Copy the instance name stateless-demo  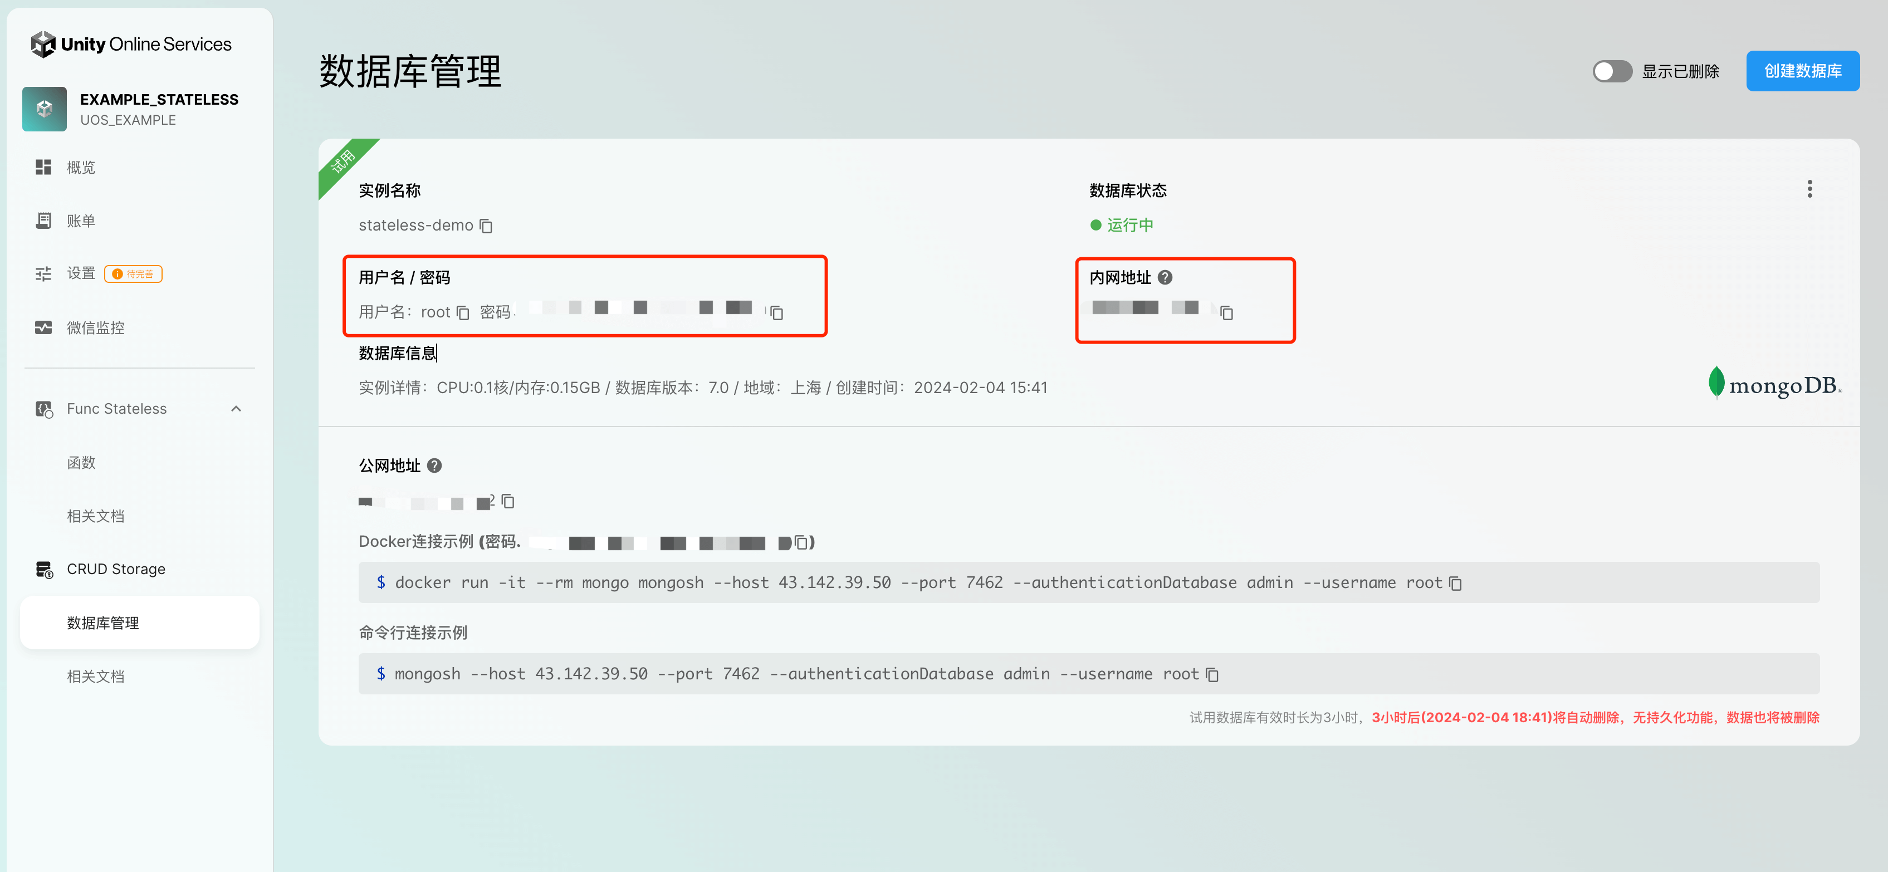(486, 226)
